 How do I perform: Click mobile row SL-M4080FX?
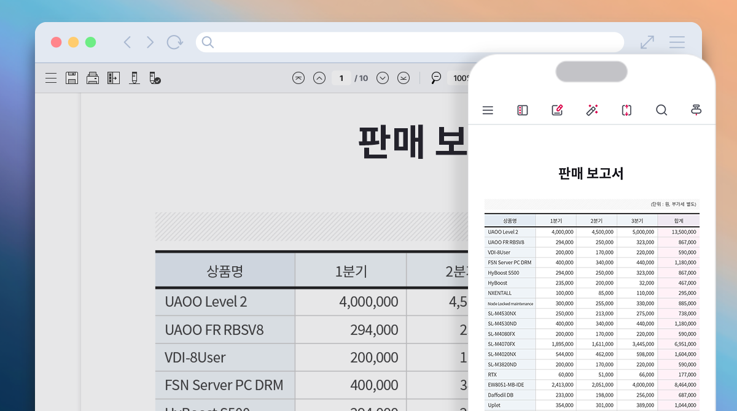tap(502, 334)
